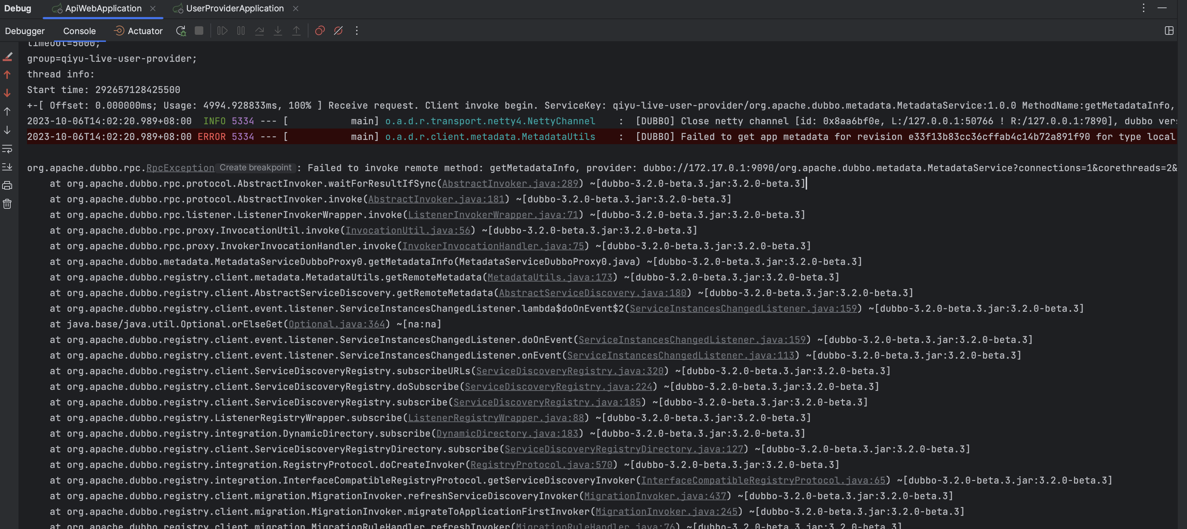Open DynamicDirectory.java:183 link
This screenshot has width=1187, height=529.
coord(507,434)
